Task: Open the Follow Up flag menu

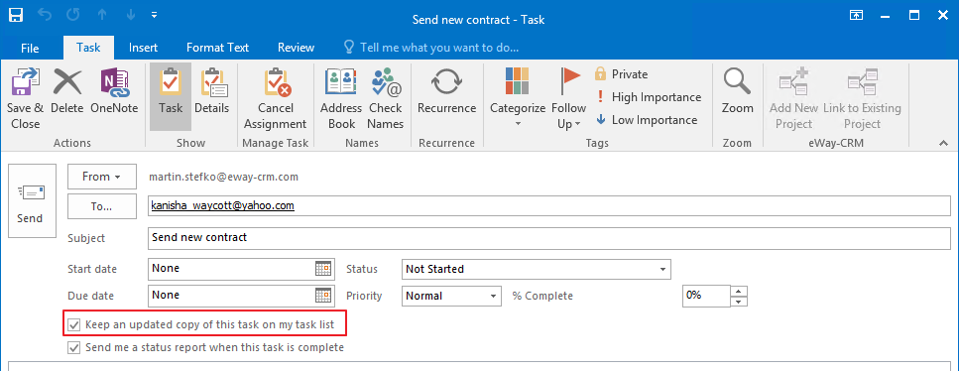Action: pos(569,98)
